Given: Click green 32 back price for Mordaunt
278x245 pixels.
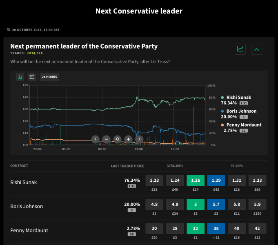Looking at the screenshot, I should [x=196, y=229].
